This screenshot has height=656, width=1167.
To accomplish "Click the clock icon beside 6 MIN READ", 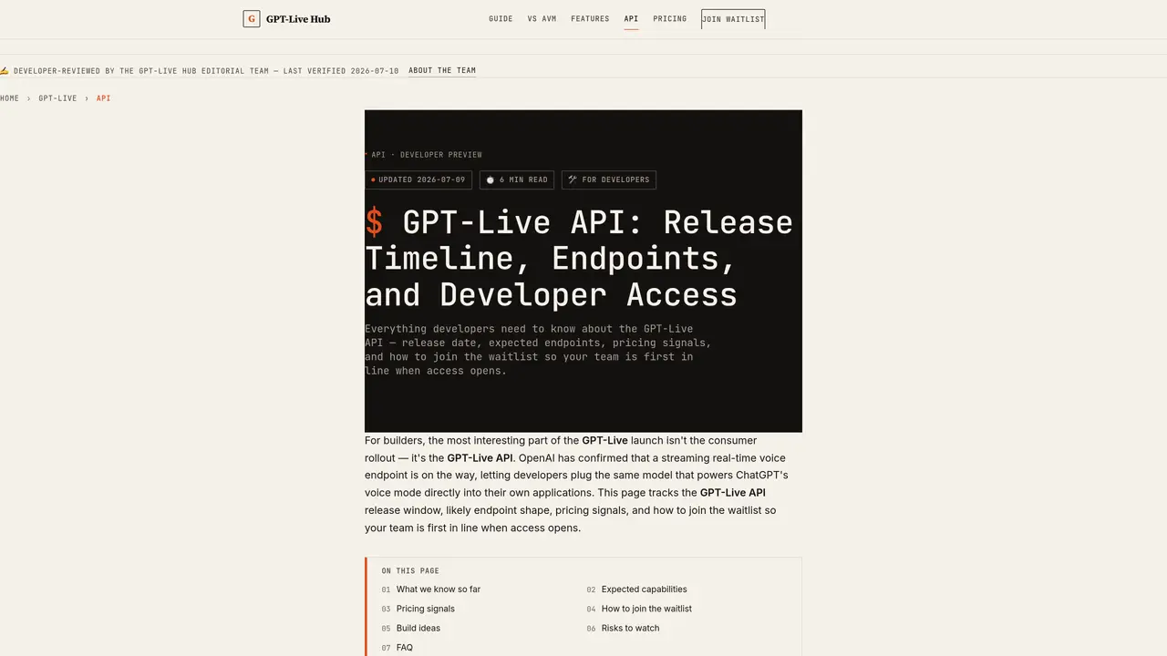I will (490, 179).
